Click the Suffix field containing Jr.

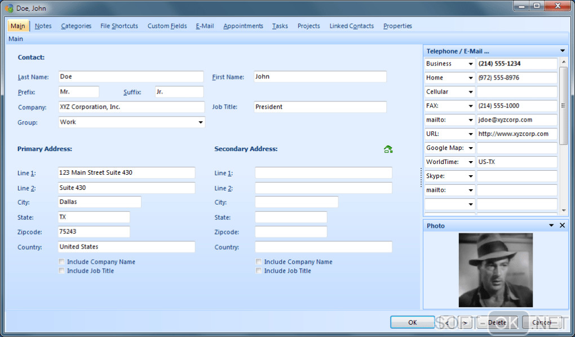[179, 92]
